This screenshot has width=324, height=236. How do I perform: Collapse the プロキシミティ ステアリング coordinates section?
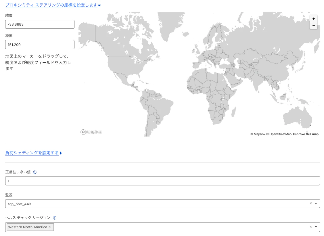click(99, 5)
